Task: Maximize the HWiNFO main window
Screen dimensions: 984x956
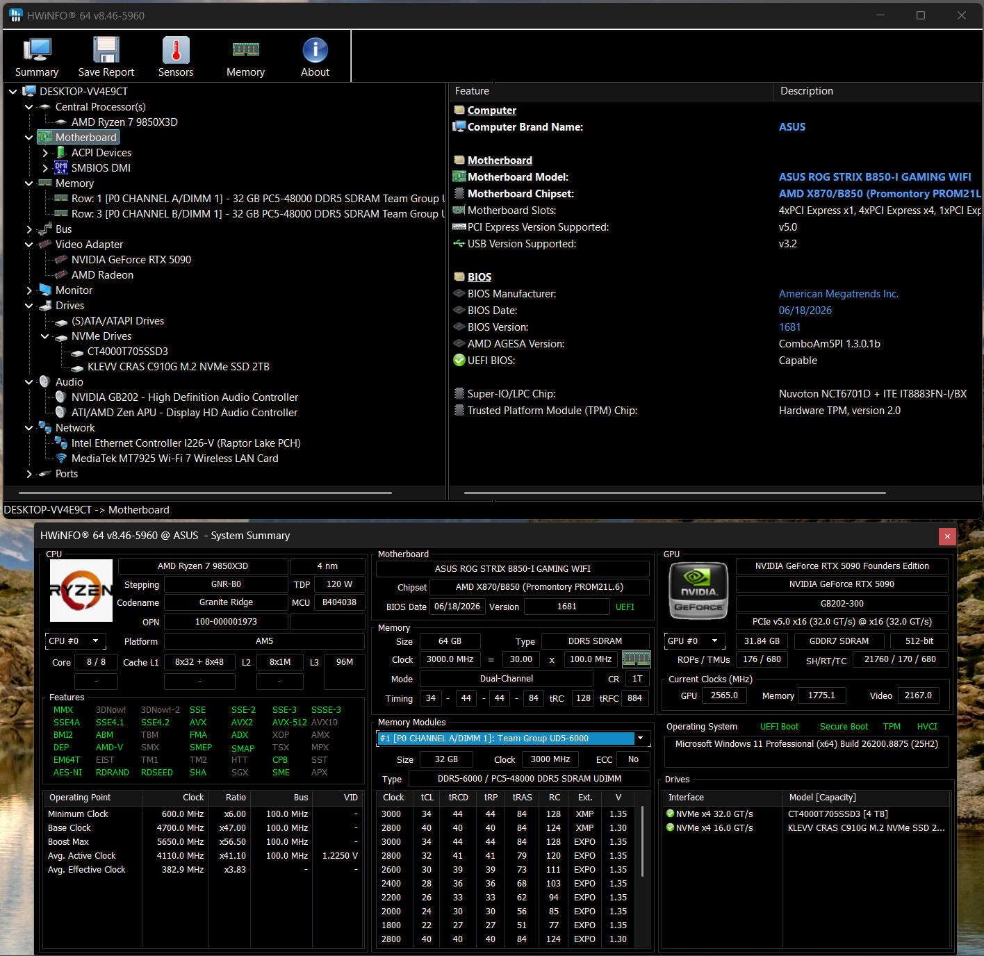Action: point(921,15)
